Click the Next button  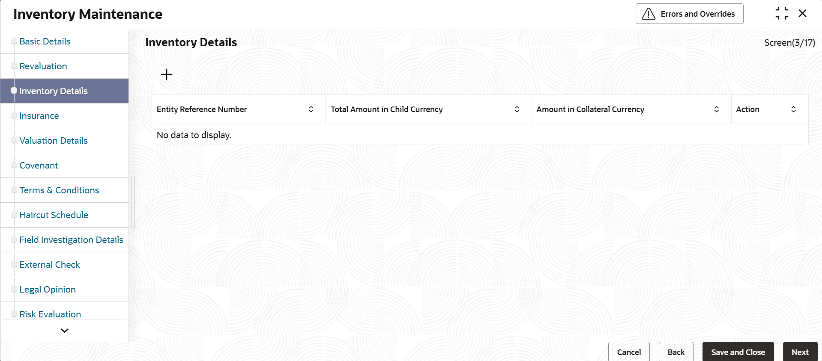point(800,352)
